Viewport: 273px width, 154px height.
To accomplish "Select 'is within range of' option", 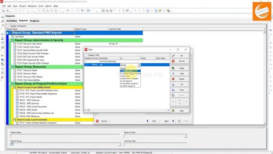I will pos(131,86).
